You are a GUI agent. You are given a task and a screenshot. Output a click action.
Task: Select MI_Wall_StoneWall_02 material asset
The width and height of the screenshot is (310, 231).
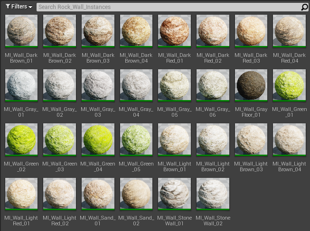pyautogui.click(x=213, y=194)
